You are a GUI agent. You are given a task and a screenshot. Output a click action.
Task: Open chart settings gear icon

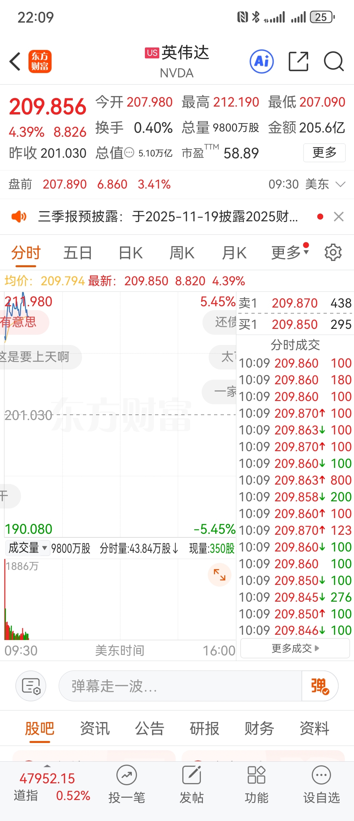tap(333, 252)
